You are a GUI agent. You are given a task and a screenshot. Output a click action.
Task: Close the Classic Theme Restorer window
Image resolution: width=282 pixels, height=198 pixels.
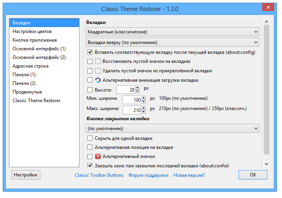pyautogui.click(x=268, y=7)
